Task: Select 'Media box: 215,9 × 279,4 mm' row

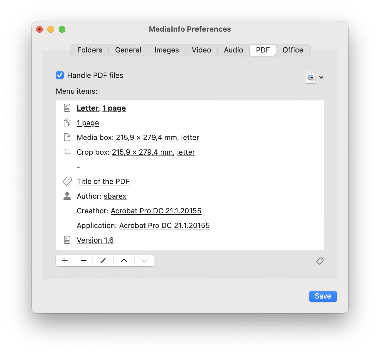Action: pyautogui.click(x=190, y=137)
